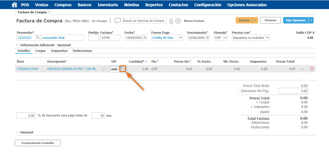Switch to the Impuestos tab
Viewport: 329px width, 153px height.
click(x=59, y=51)
